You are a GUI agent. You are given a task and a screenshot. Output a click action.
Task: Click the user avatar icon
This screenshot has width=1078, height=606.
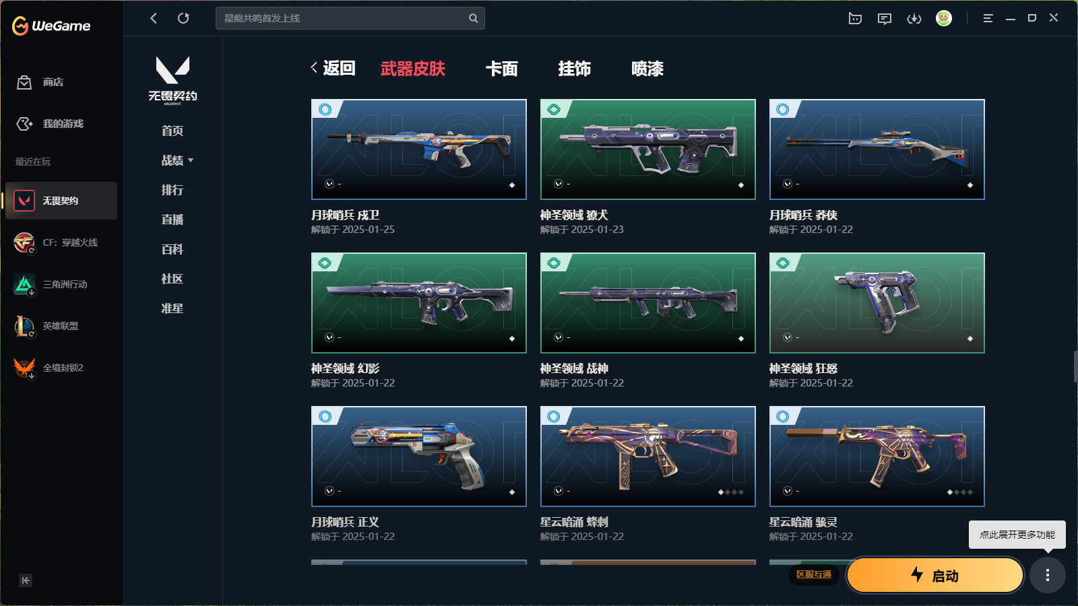[x=944, y=18]
